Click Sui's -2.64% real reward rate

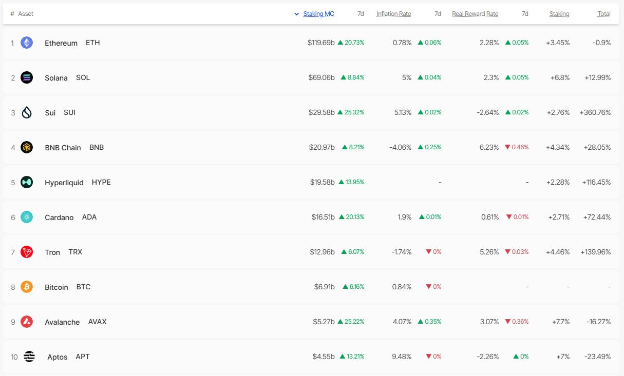click(x=488, y=112)
